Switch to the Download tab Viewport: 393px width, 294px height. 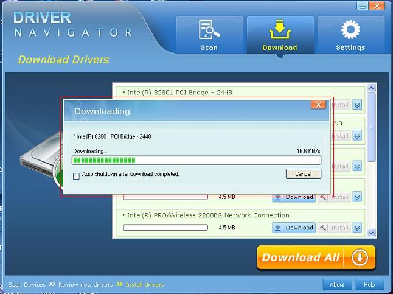click(280, 35)
